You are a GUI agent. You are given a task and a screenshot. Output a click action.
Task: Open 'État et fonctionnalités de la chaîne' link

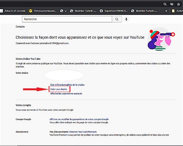pyautogui.click(x=67, y=85)
